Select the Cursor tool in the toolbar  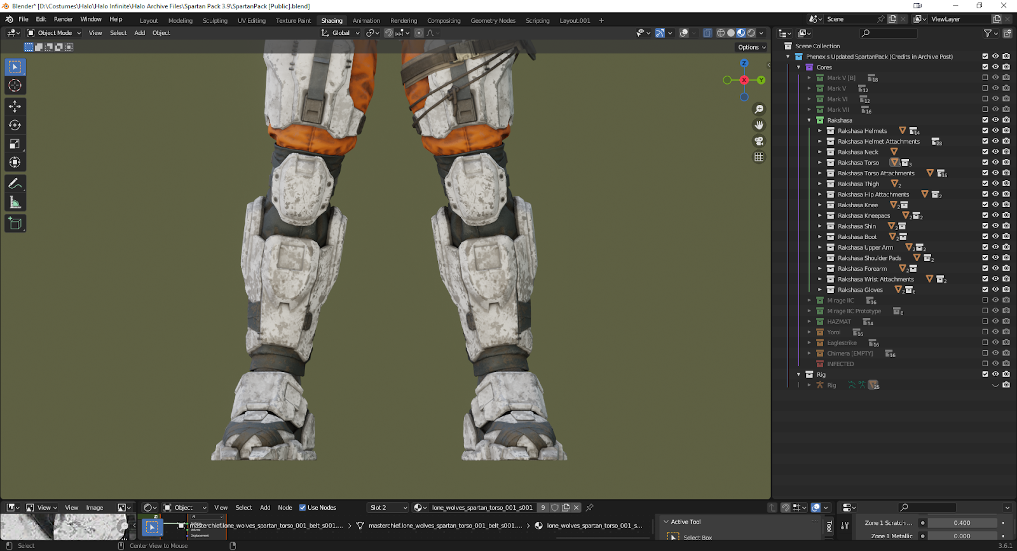point(15,86)
